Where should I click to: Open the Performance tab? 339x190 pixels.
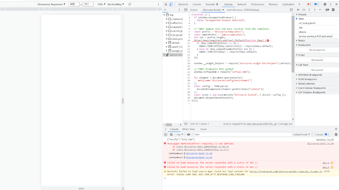257,4
